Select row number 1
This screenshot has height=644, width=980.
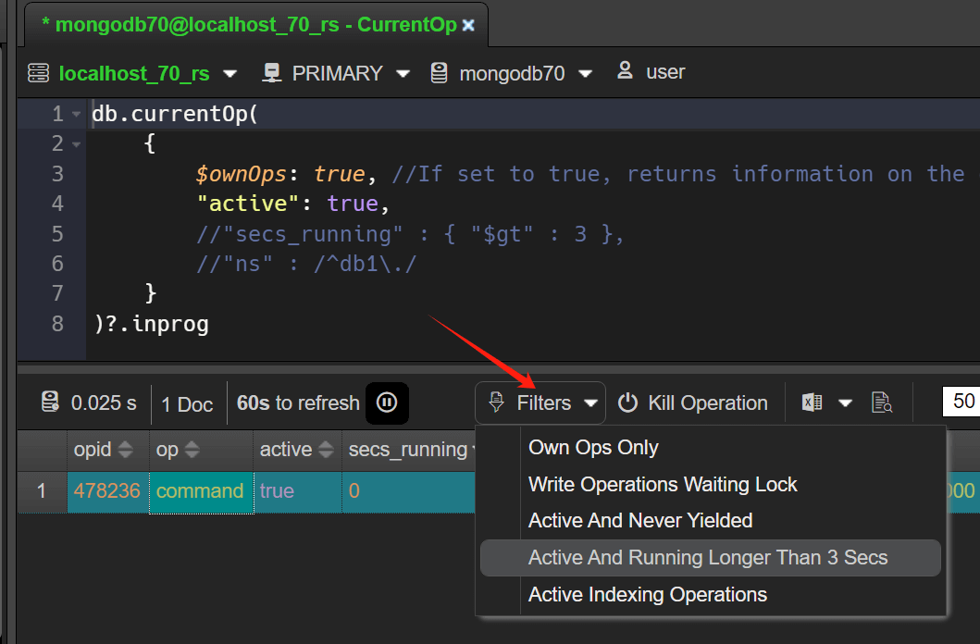pos(42,491)
